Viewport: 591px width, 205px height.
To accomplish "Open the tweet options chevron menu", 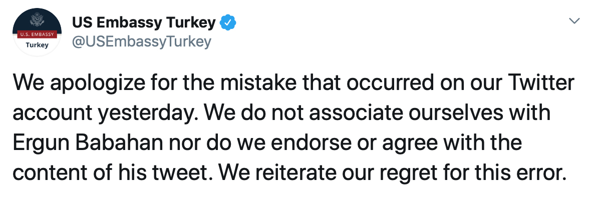I will coord(575,22).
